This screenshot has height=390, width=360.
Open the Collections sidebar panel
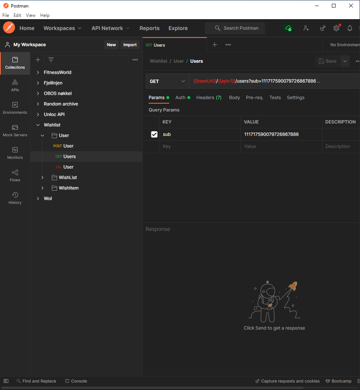tap(15, 63)
